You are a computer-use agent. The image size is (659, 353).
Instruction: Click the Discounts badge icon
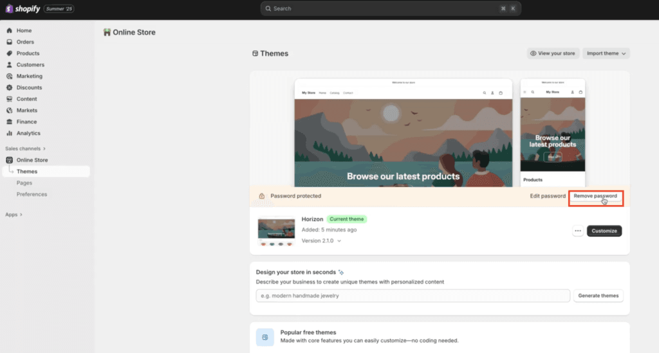point(9,87)
